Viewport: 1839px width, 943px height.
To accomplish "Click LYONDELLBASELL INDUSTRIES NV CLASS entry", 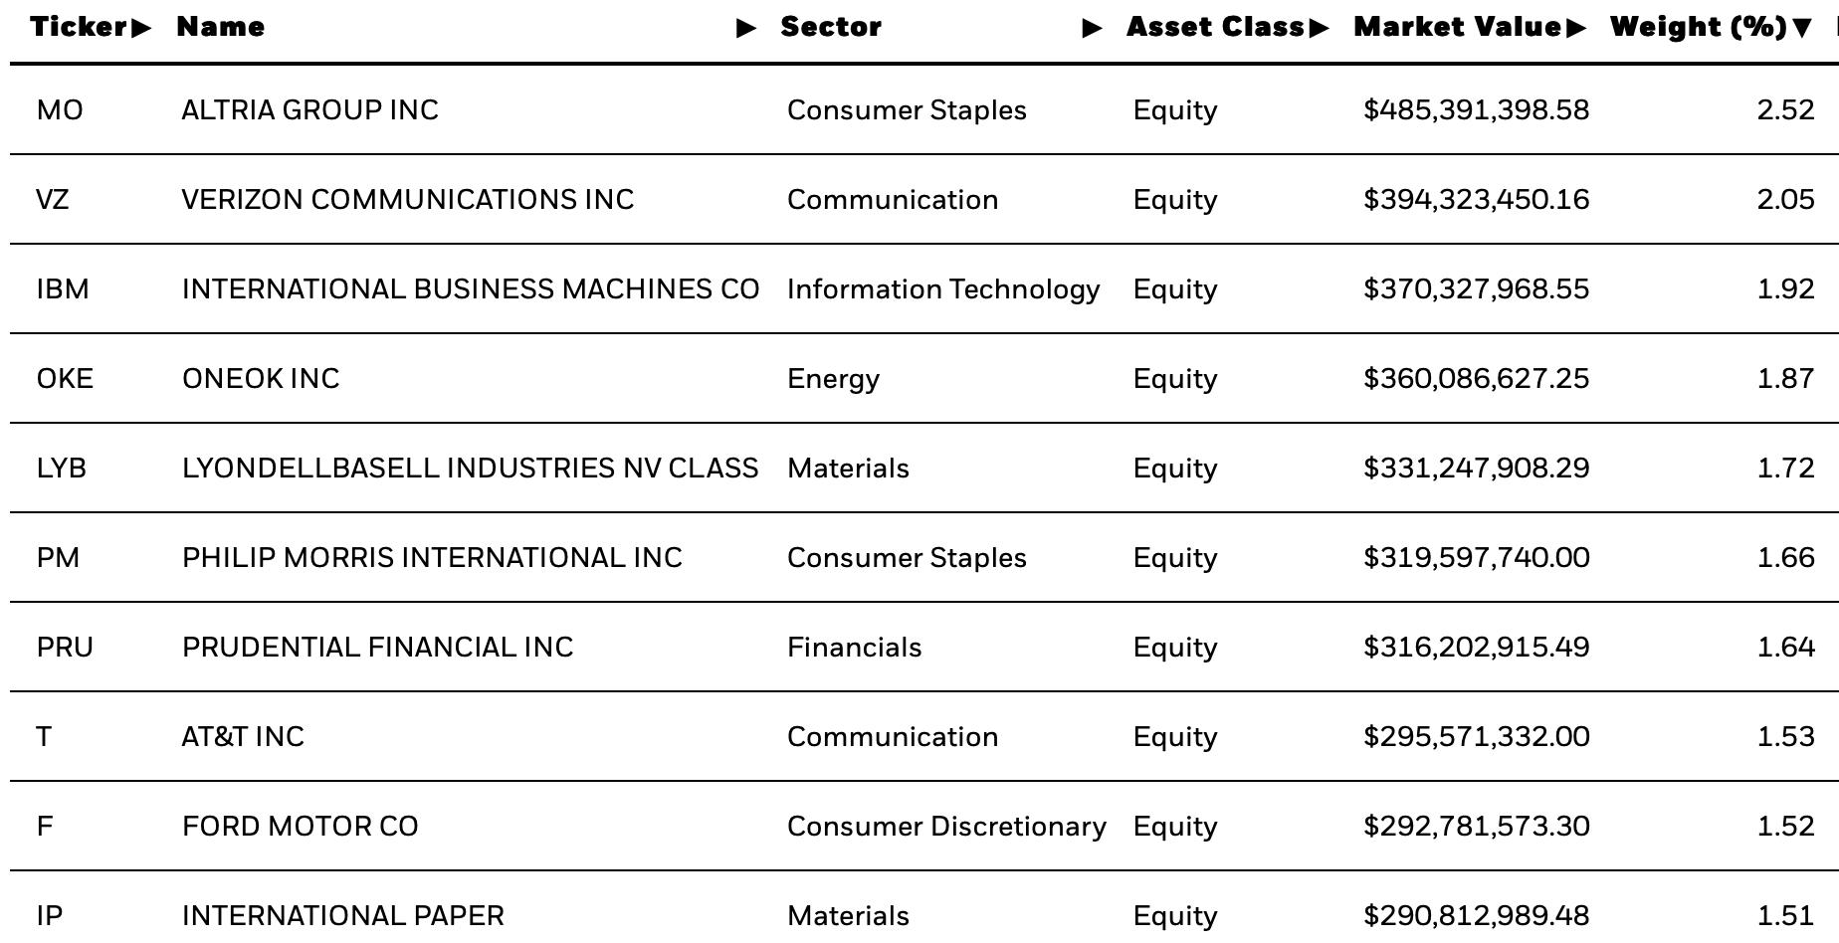I will pos(470,469).
